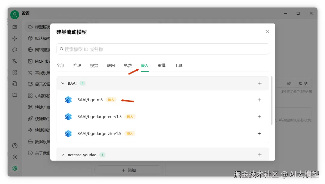Open the help question mark icon
Image resolution: width=325 pixels, height=184 pixels.
pyautogui.click(x=15, y=146)
